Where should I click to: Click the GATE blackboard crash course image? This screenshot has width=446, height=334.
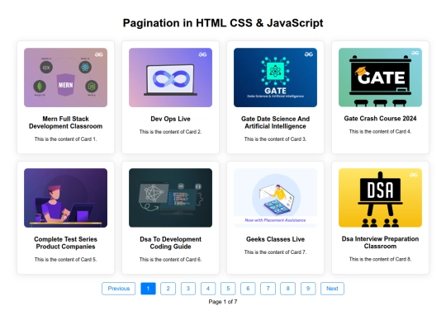[380, 78]
